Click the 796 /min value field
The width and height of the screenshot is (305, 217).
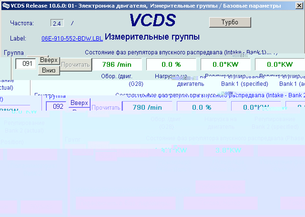tap(117, 64)
